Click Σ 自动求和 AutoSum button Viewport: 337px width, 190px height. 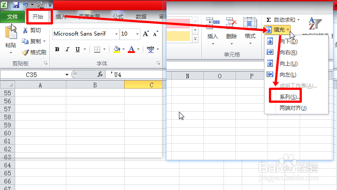point(281,20)
